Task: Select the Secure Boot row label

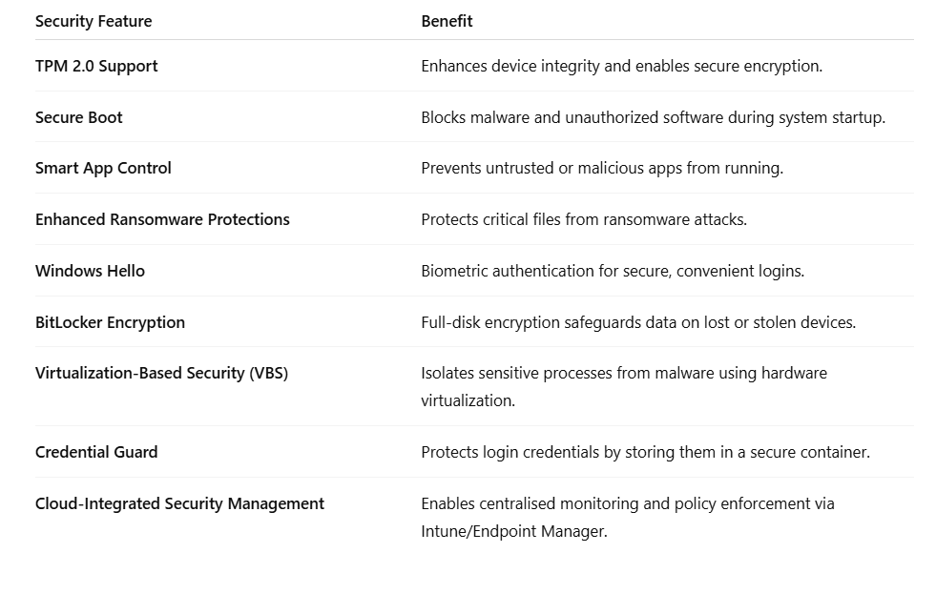Action: (x=79, y=117)
